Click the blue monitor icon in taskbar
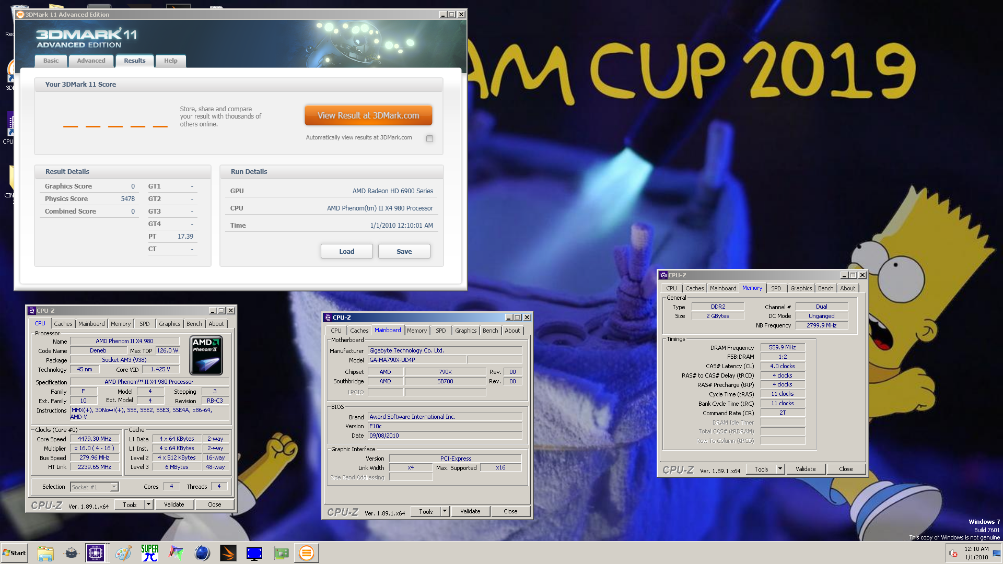The height and width of the screenshot is (564, 1003). (254, 553)
